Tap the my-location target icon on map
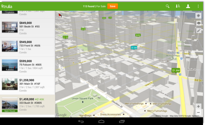Viewport: 205px width, 125px height. point(198,16)
